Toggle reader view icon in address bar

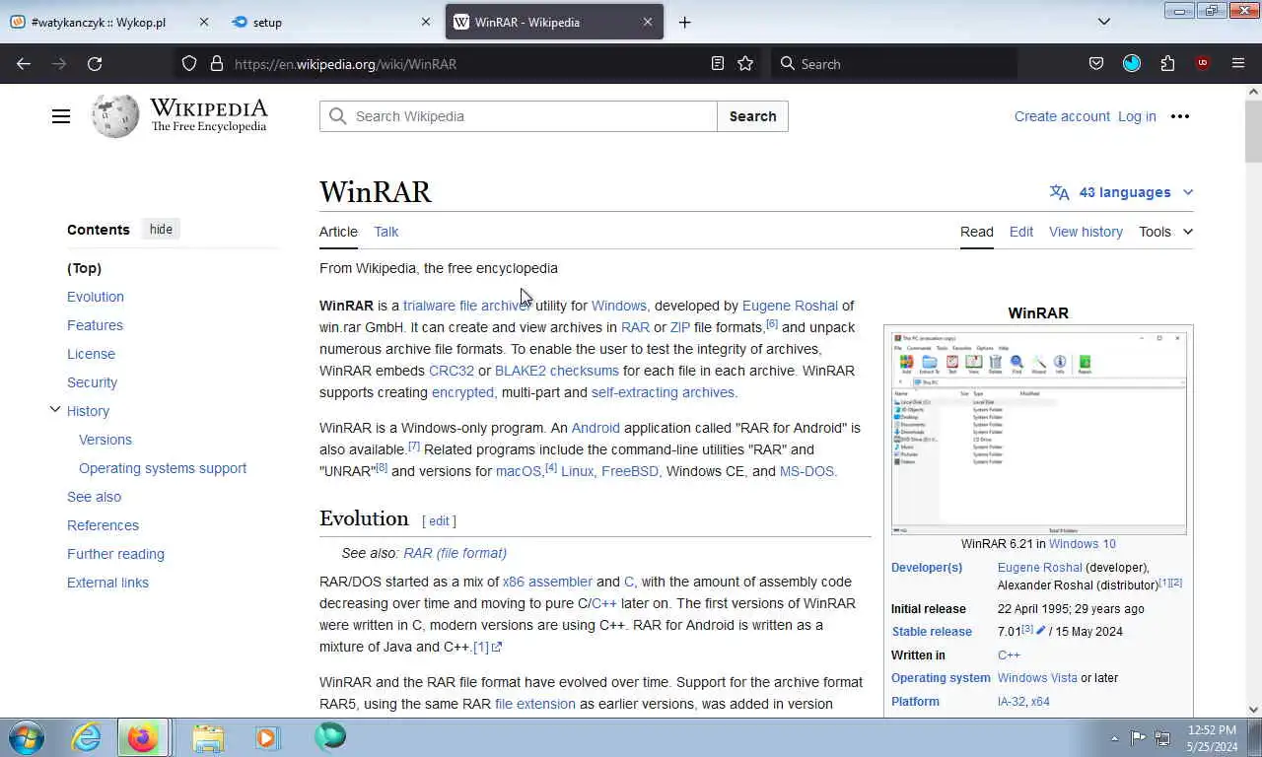[x=718, y=63]
